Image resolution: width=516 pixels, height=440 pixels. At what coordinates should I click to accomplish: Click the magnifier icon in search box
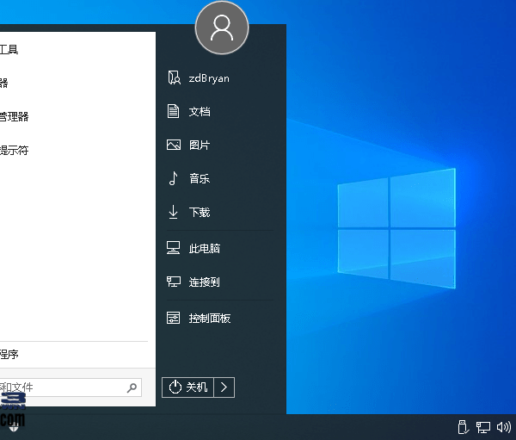click(132, 388)
